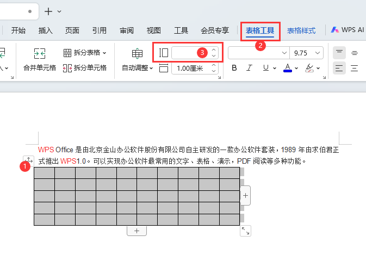Click the 合并单元格 merge cells icon
The width and height of the screenshot is (366, 273).
pyautogui.click(x=40, y=53)
